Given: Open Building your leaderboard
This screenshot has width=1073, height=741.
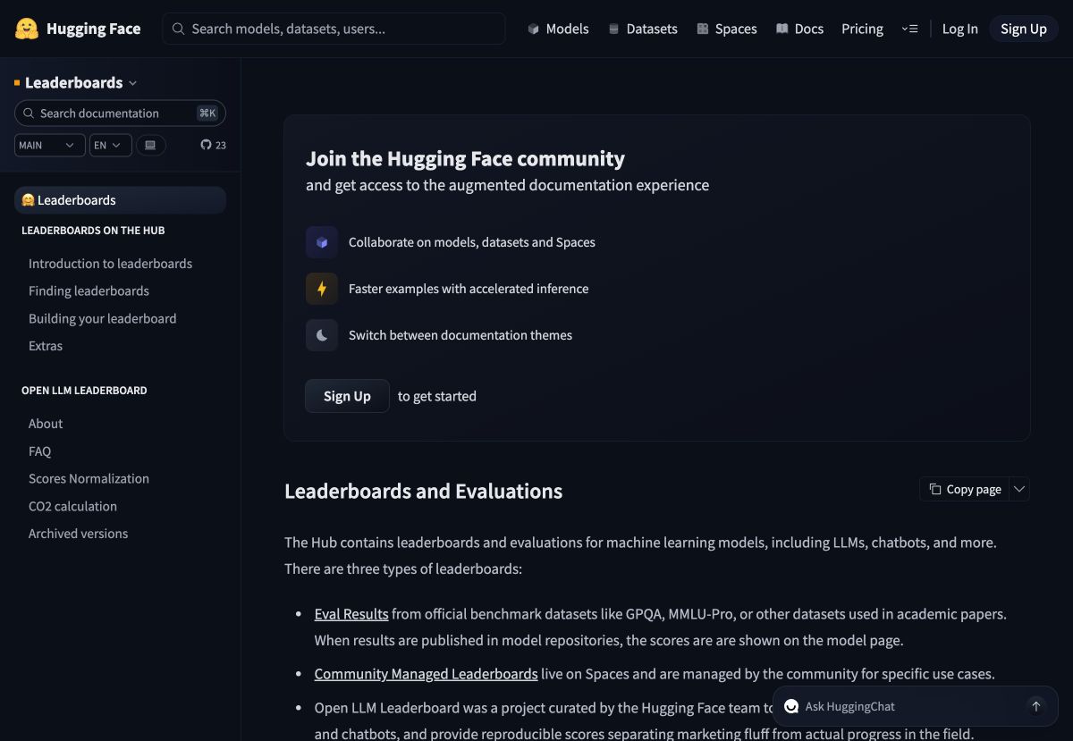Looking at the screenshot, I should (x=102, y=318).
